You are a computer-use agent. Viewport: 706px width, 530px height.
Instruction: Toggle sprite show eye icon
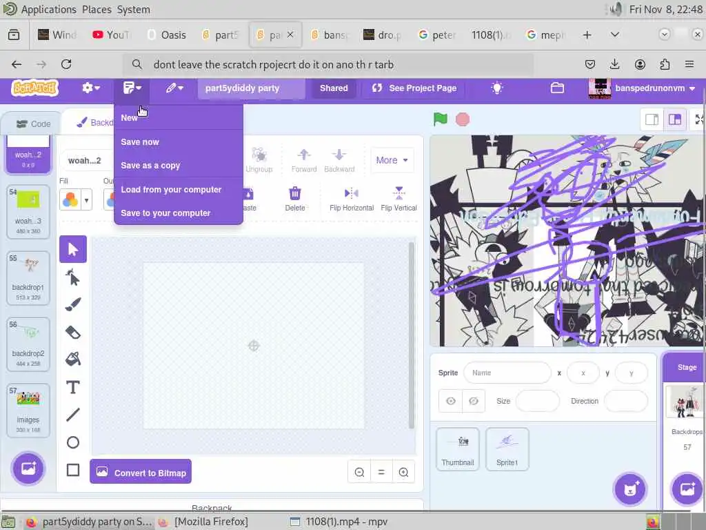click(451, 401)
